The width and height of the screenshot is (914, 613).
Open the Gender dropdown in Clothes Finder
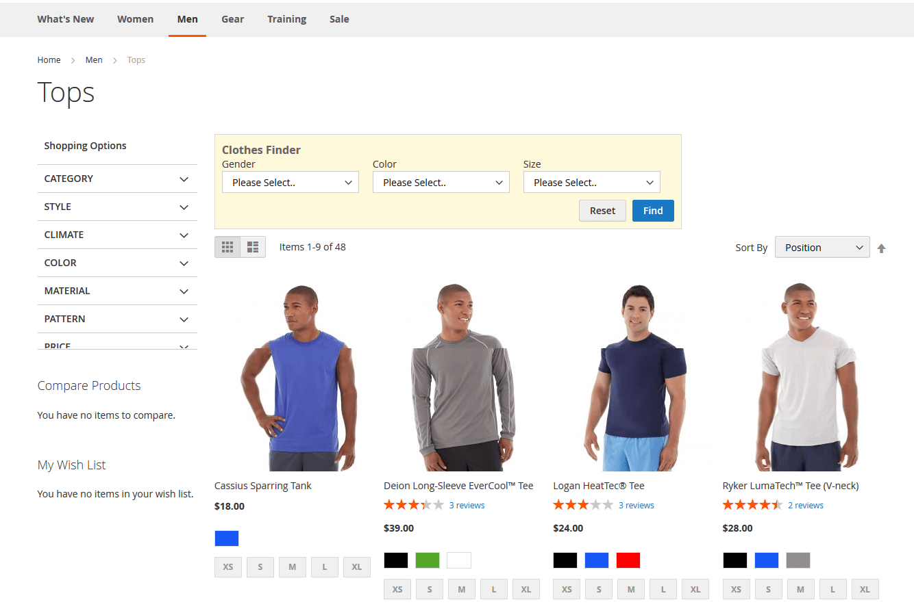tap(291, 183)
